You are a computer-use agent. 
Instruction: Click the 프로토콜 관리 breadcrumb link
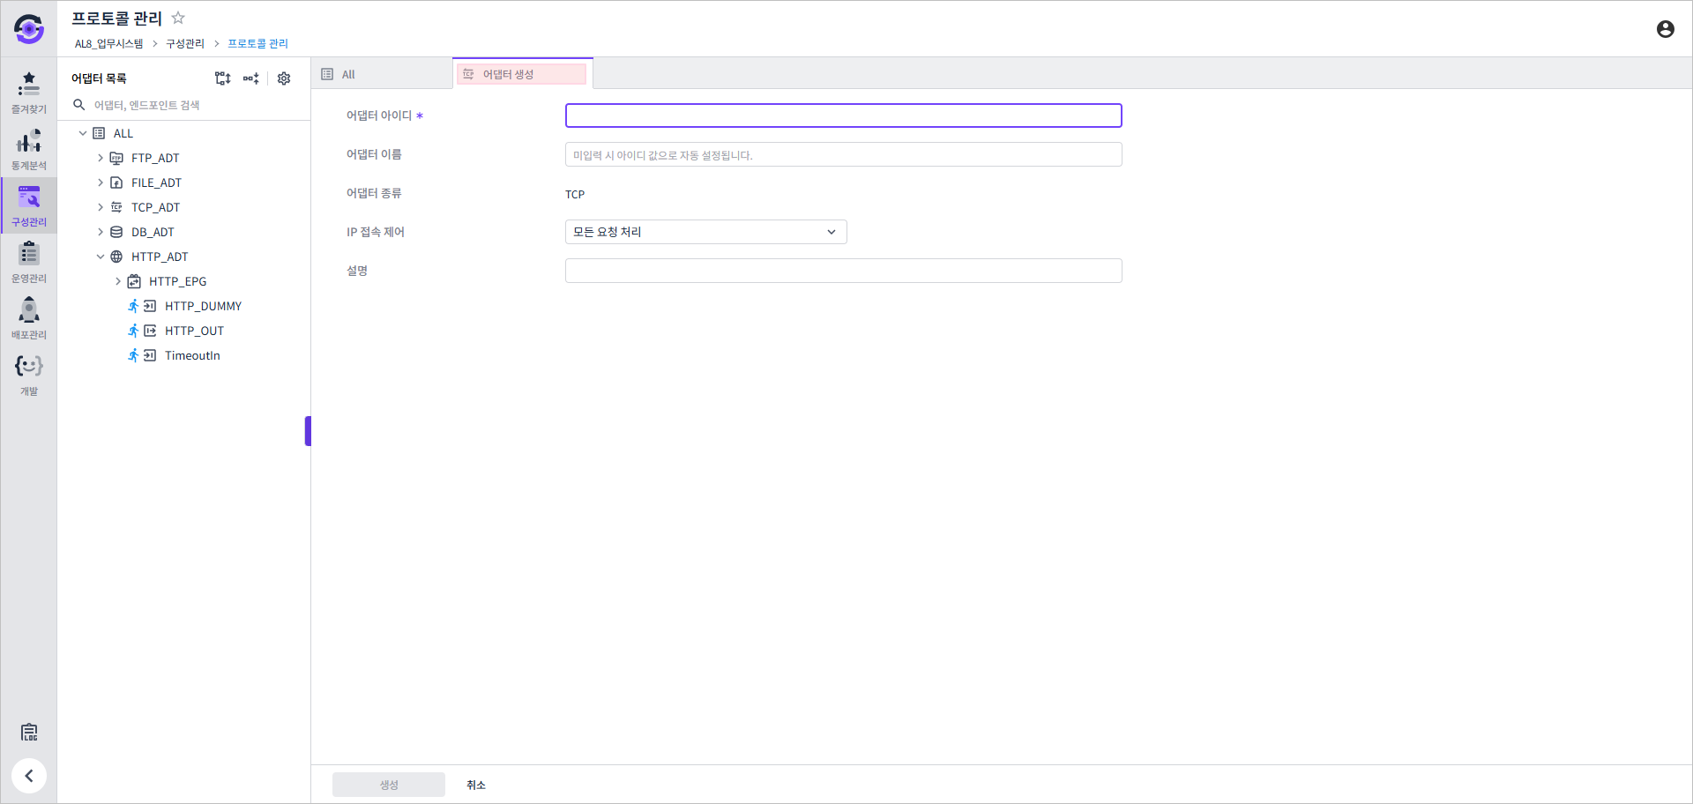coord(258,43)
